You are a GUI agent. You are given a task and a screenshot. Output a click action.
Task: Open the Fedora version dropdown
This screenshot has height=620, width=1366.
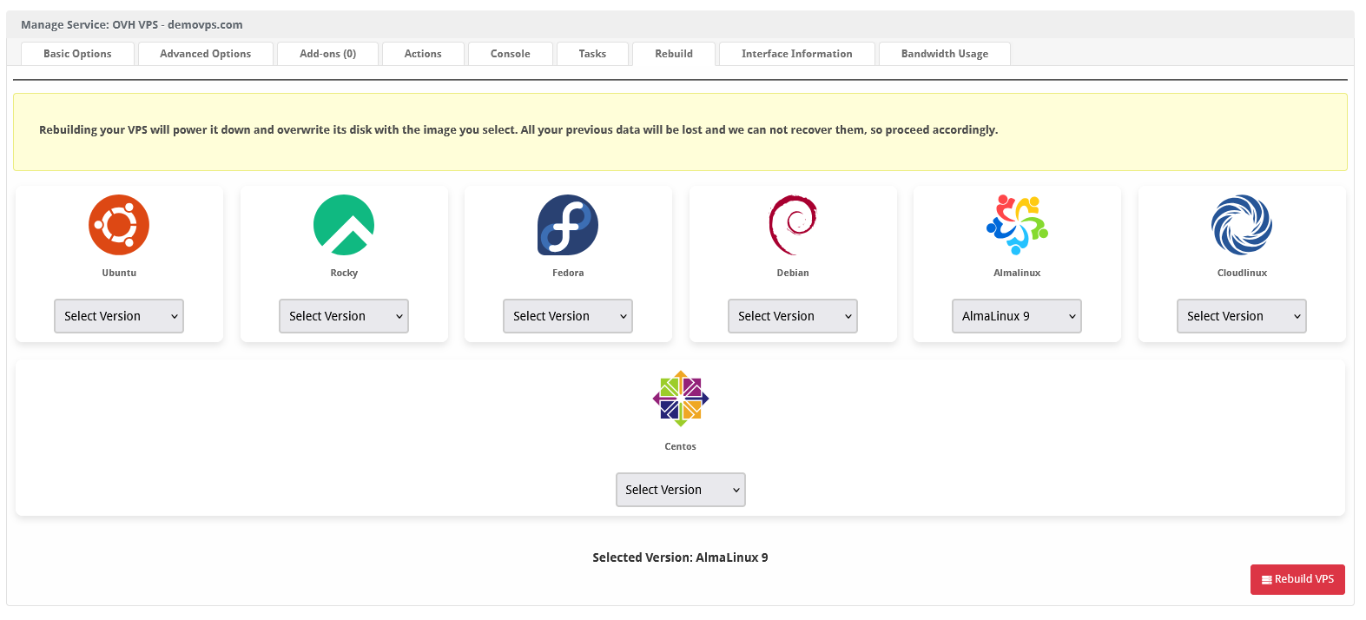tap(568, 316)
